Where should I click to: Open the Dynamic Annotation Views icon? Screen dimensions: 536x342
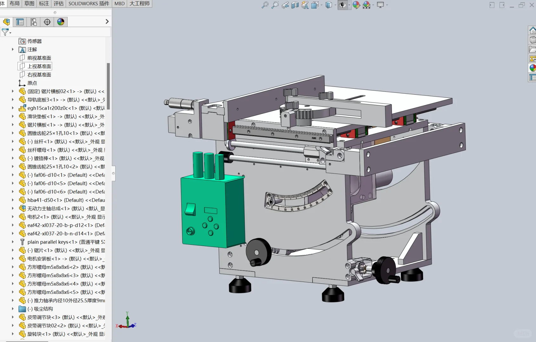(x=305, y=5)
